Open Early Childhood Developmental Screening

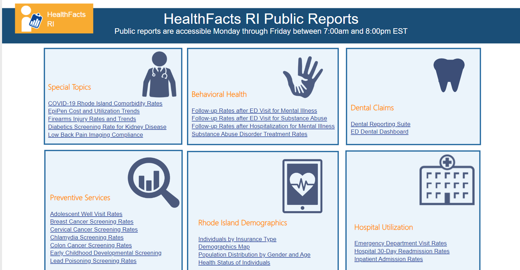tap(106, 253)
